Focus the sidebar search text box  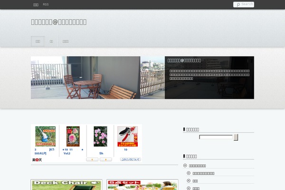tap(216, 137)
